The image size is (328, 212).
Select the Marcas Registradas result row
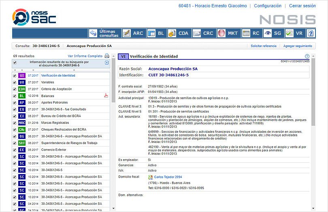(x=61, y=123)
